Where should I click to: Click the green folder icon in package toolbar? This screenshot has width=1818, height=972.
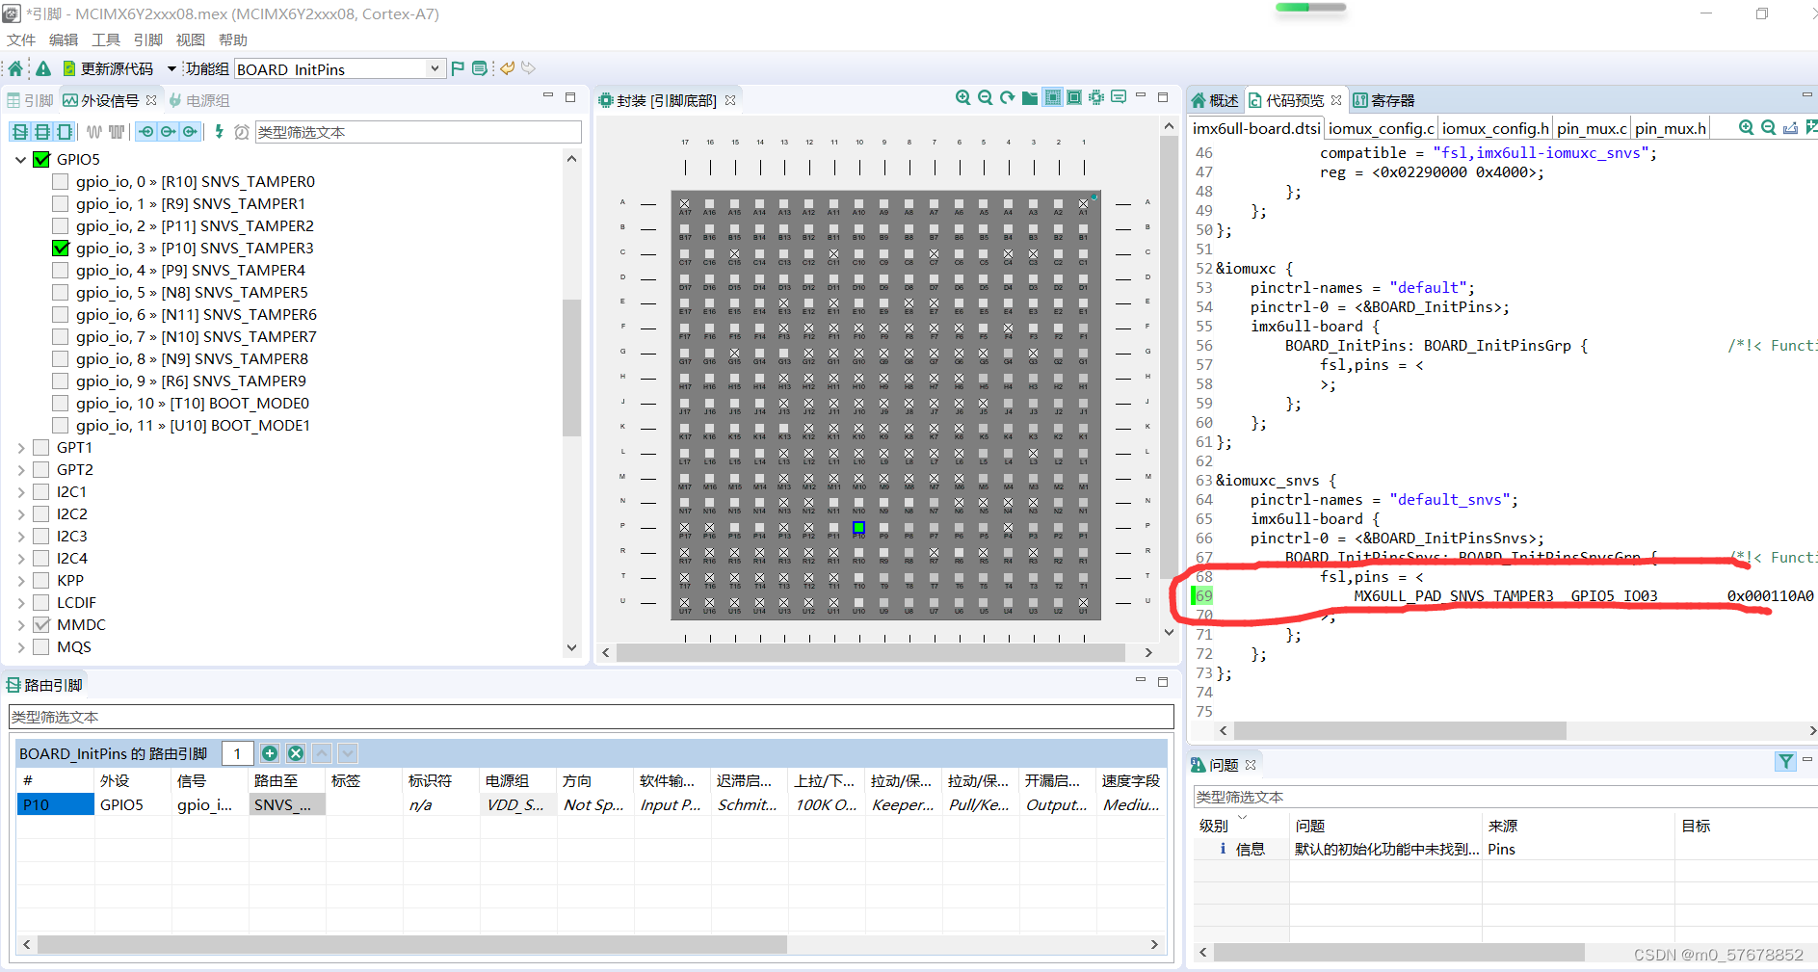coord(1030,98)
